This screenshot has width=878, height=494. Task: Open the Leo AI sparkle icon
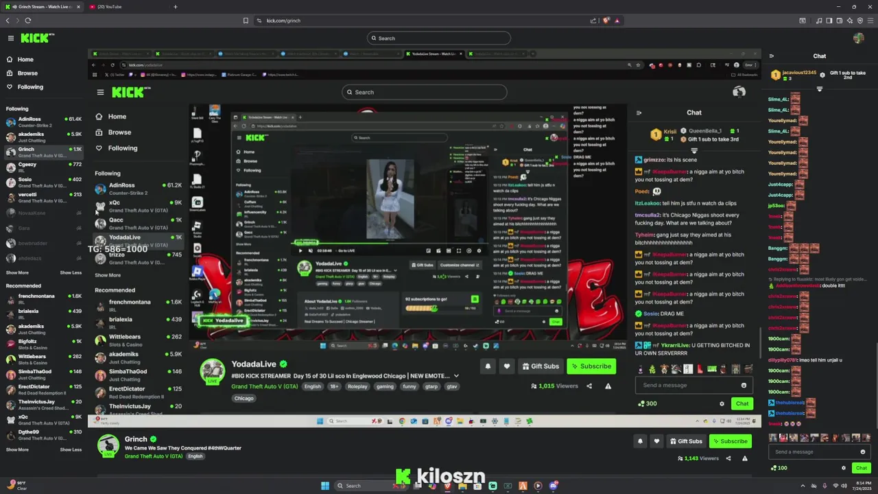[x=850, y=21]
